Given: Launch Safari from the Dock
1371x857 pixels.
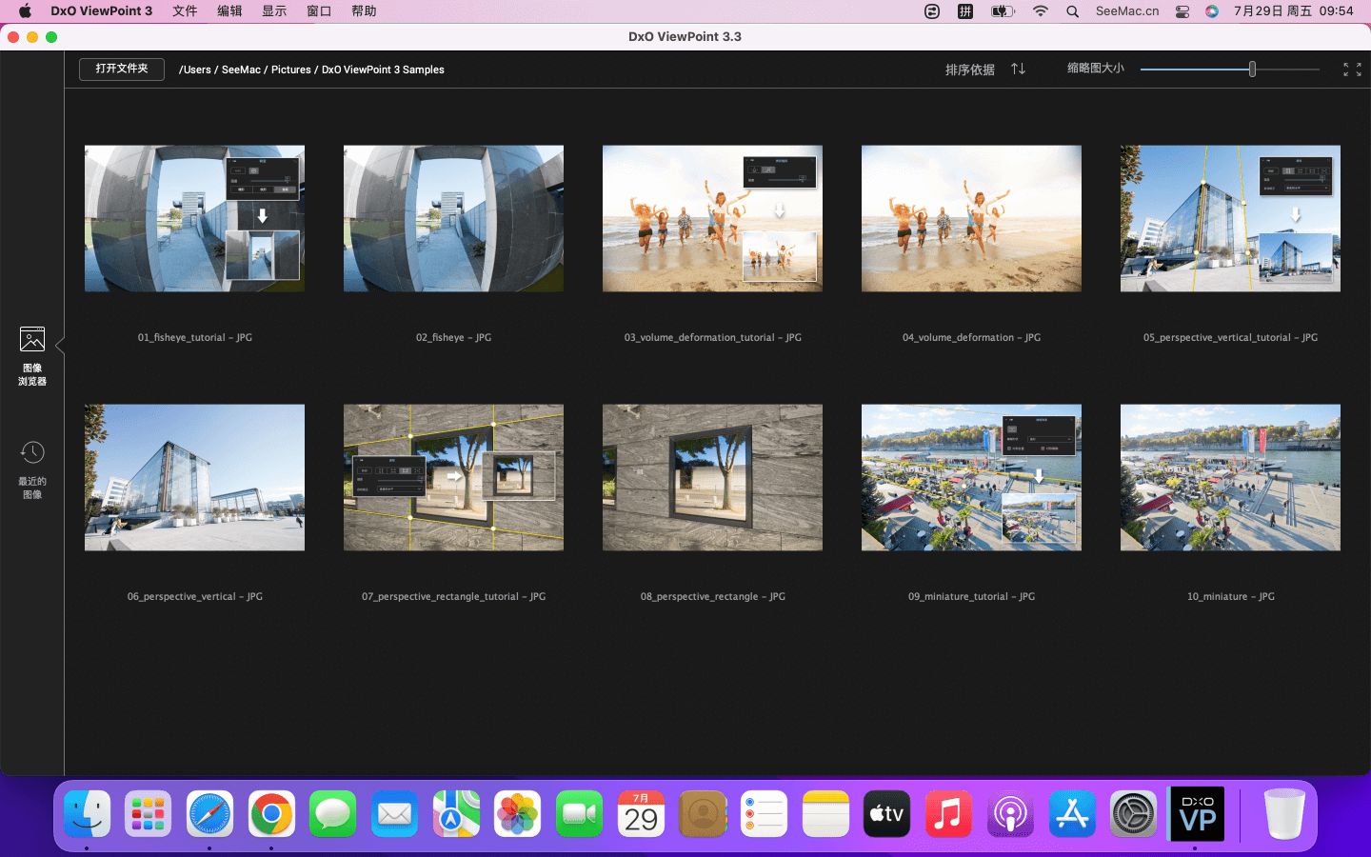Looking at the screenshot, I should (x=209, y=814).
